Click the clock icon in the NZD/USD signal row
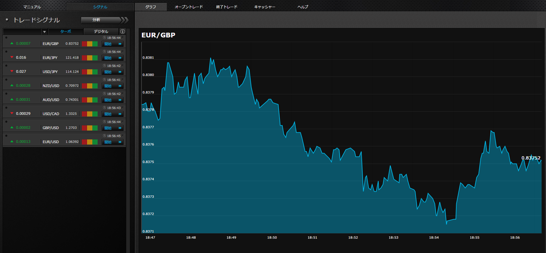The image size is (546, 253). pos(105,80)
